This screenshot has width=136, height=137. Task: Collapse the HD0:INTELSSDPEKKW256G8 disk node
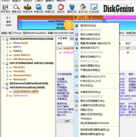tap(3, 39)
